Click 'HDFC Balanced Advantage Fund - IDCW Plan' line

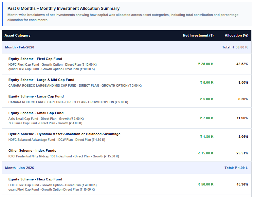click(x=57, y=140)
